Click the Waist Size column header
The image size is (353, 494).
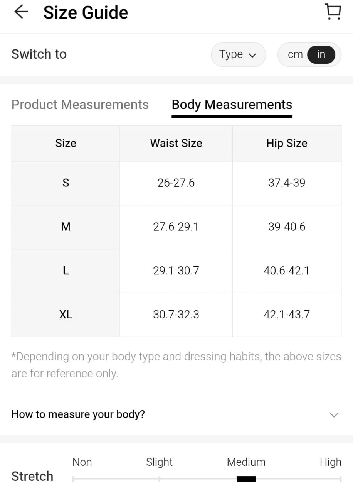pos(176,143)
